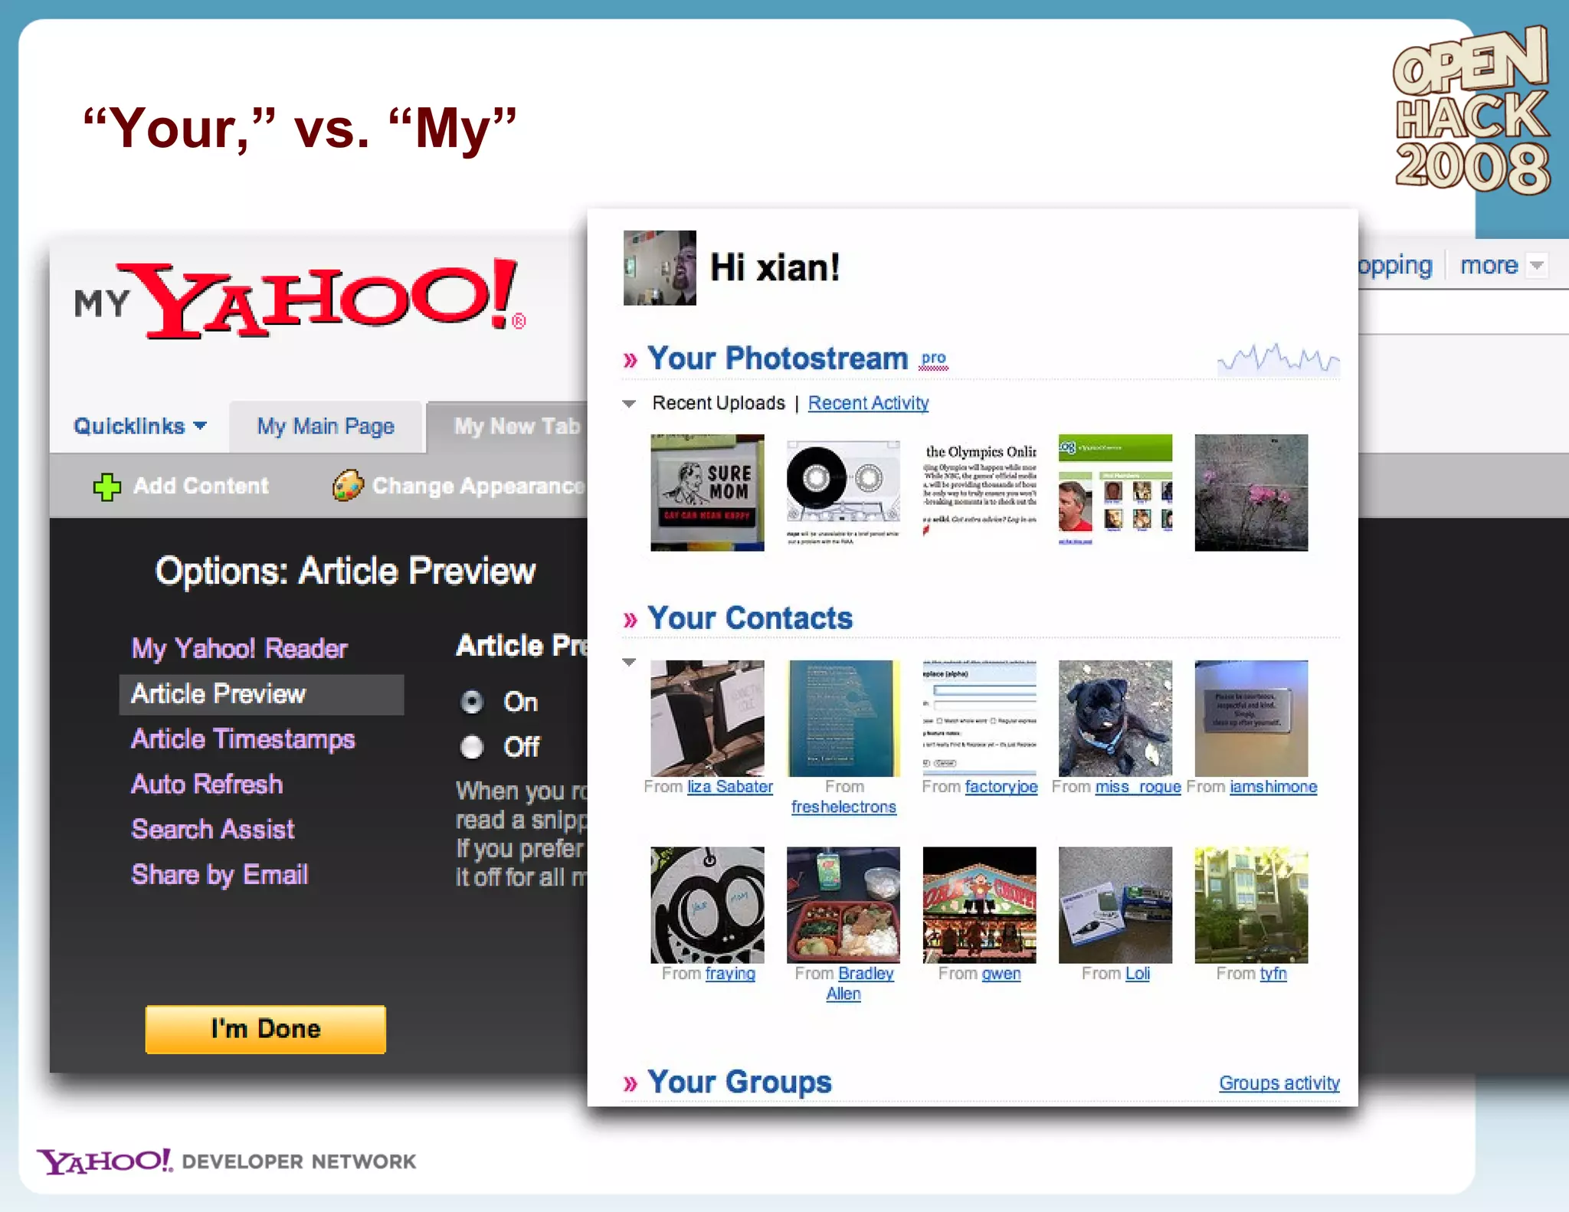Open the Sure Mom photo thumbnail
Image resolution: width=1569 pixels, height=1212 pixels.
(707, 493)
